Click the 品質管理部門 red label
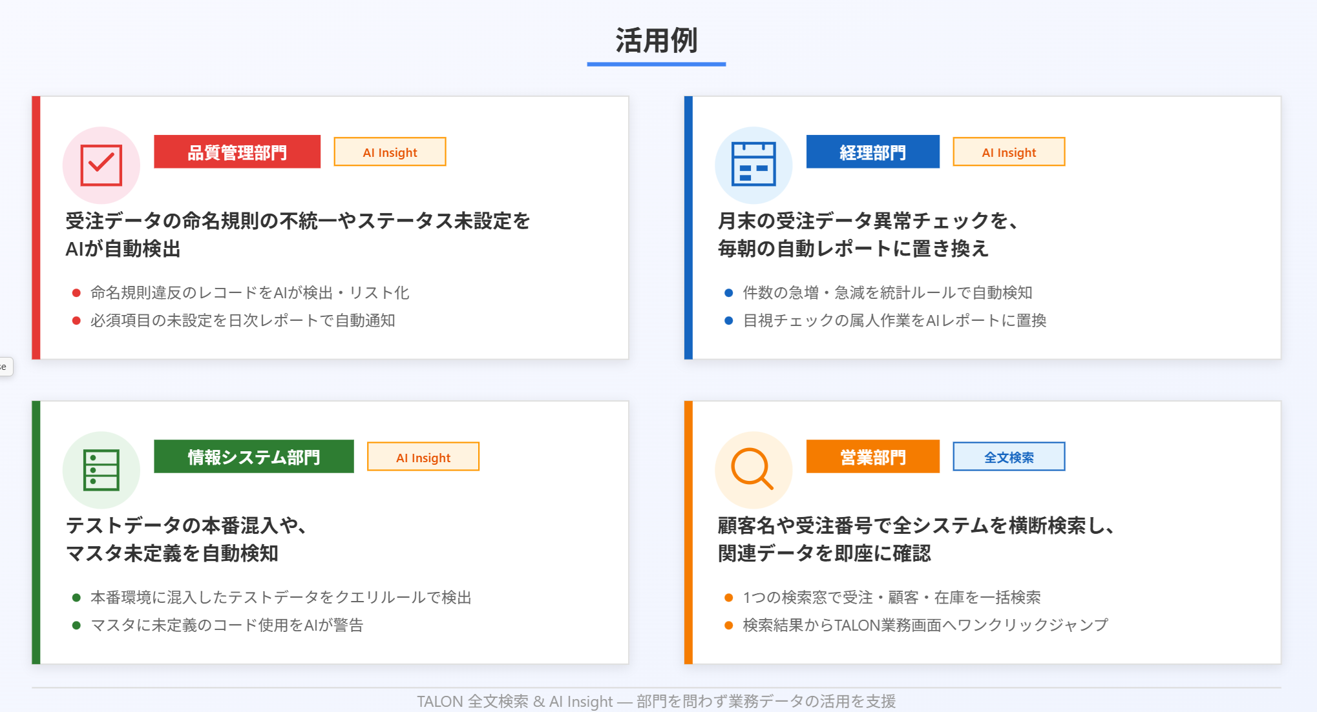The width and height of the screenshot is (1317, 712). click(237, 152)
